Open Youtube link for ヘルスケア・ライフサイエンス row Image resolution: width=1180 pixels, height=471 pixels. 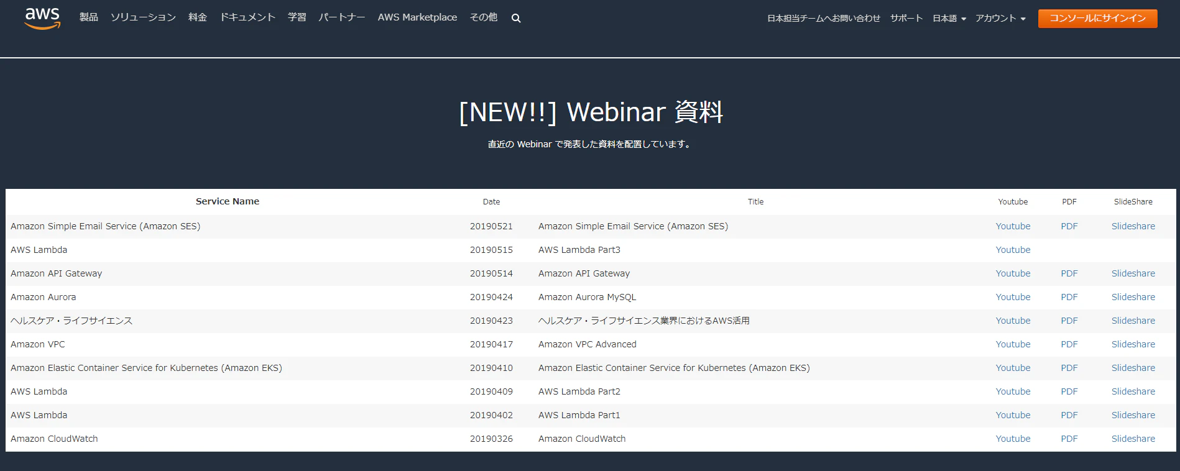(1013, 321)
